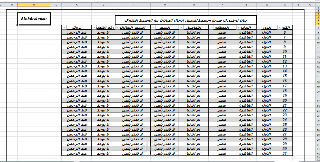Screen dimensions: 320x162
Task: Open the filter dropdown on الدور header
Action: 259,27
